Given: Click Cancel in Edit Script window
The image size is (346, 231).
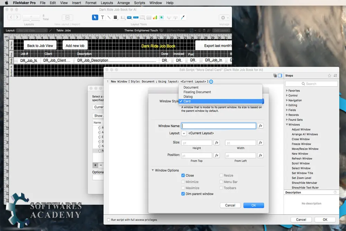Looking at the screenshot, I should coord(301,220).
